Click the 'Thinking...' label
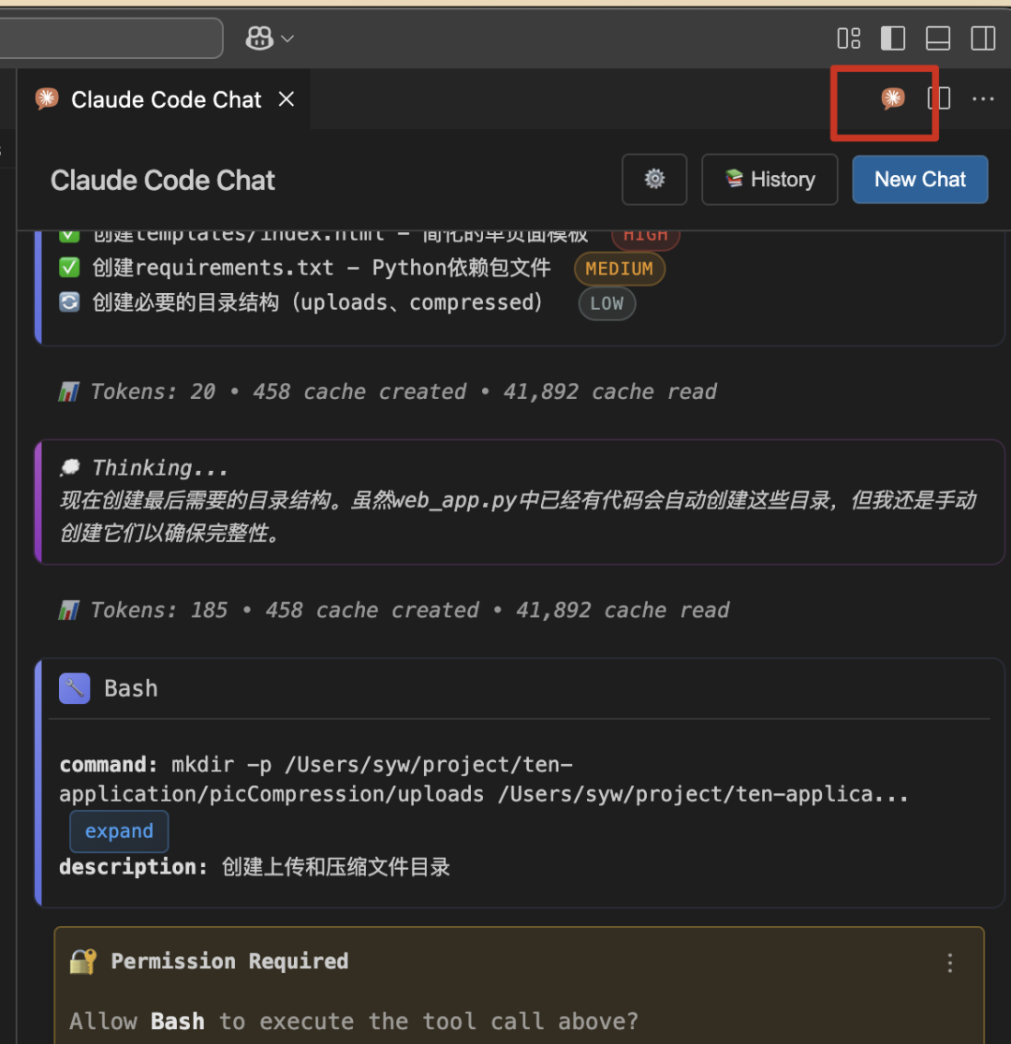This screenshot has width=1011, height=1044. pos(160,468)
